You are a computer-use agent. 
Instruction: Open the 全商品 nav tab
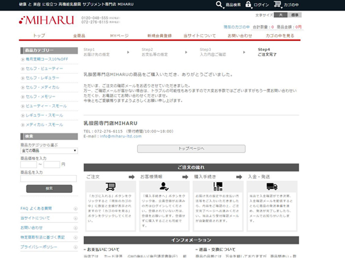point(79,35)
